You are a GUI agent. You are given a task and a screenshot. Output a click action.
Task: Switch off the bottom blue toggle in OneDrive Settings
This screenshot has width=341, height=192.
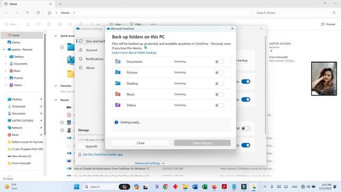coord(246,145)
